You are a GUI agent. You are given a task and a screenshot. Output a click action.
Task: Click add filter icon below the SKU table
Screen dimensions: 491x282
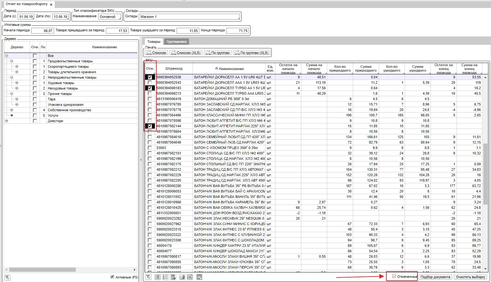148,277
